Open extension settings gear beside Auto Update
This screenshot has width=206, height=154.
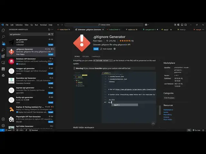point(115,49)
